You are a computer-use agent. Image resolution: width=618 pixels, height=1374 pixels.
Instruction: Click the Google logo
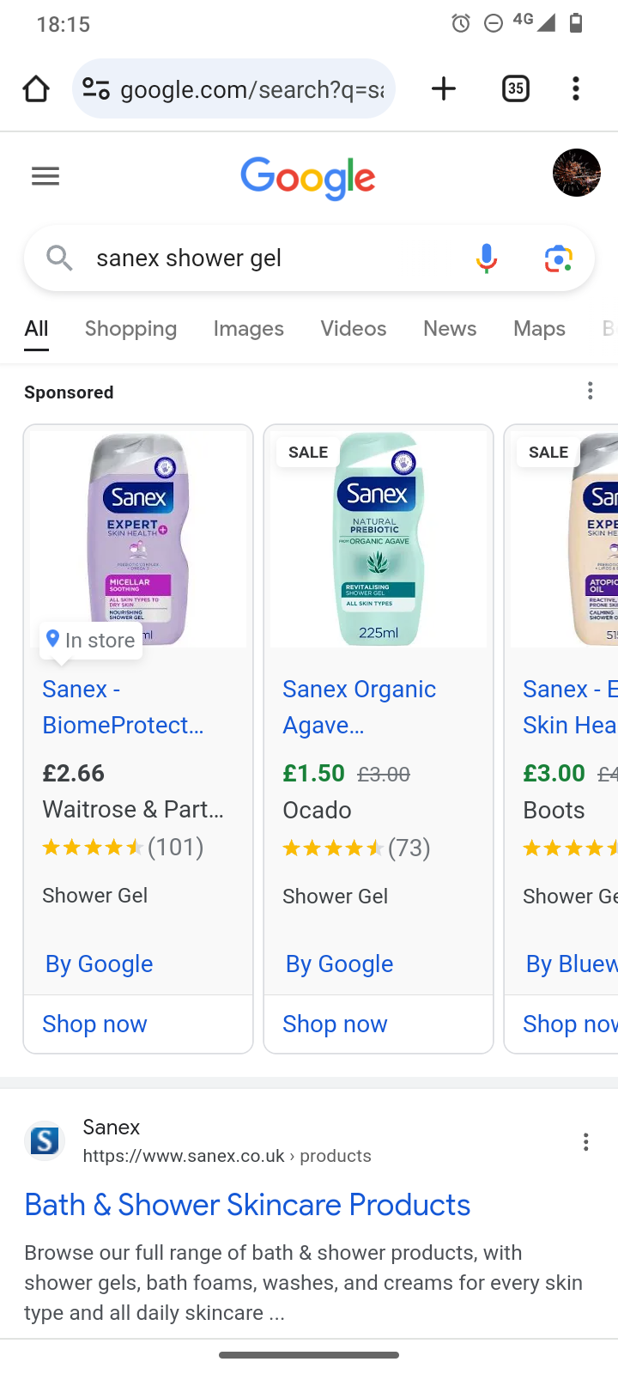coord(308,178)
